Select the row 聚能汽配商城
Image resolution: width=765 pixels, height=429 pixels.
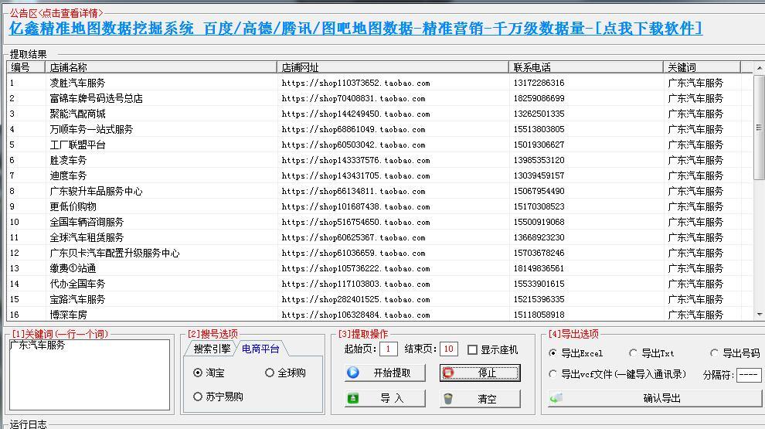380,114
